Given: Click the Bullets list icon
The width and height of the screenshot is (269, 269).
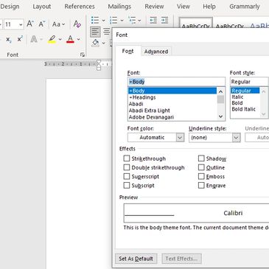Looking at the screenshot, I should (95, 20).
